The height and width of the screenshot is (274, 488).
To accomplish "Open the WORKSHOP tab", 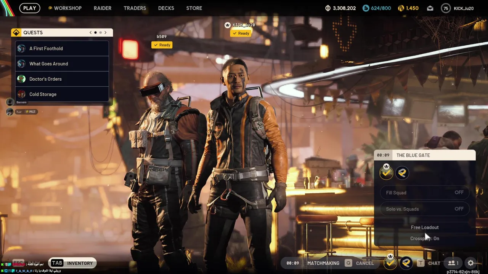I will [x=65, y=8].
